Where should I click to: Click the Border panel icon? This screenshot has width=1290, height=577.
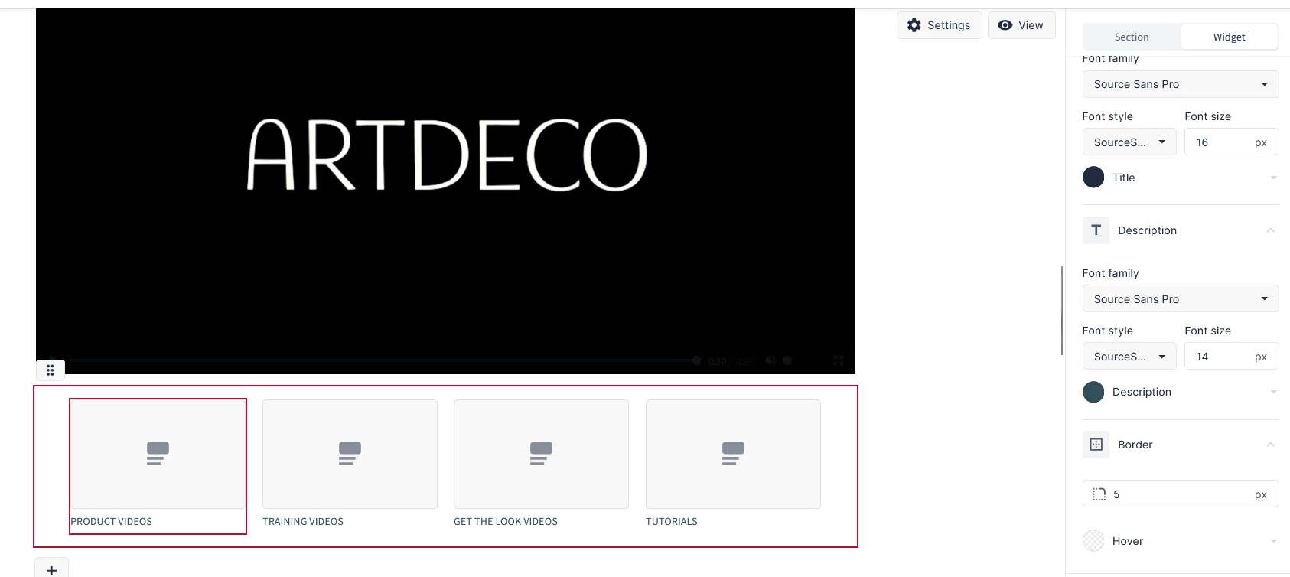point(1096,445)
